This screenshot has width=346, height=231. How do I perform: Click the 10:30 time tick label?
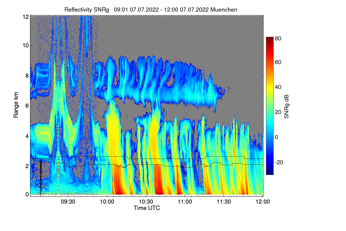click(146, 202)
